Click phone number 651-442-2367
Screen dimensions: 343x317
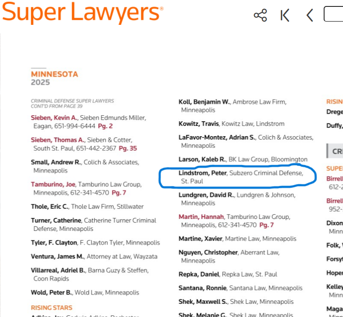point(96,148)
